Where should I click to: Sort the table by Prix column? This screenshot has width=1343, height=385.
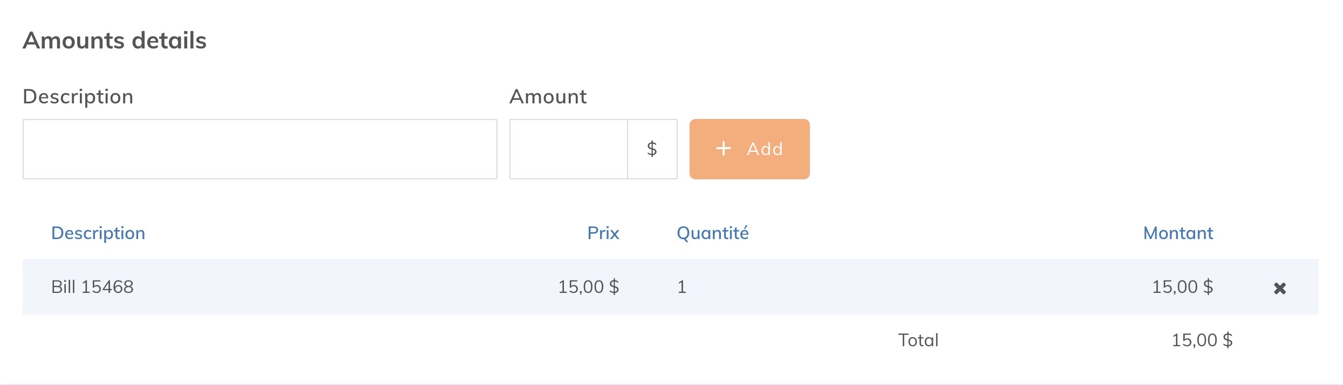pos(603,233)
